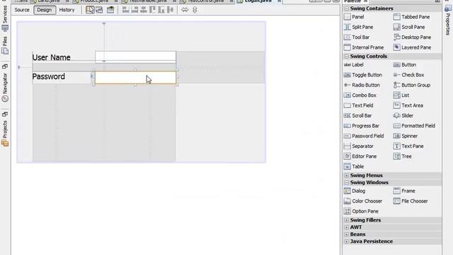
Task: Select Internal Frame in the palette
Action: pos(364,47)
